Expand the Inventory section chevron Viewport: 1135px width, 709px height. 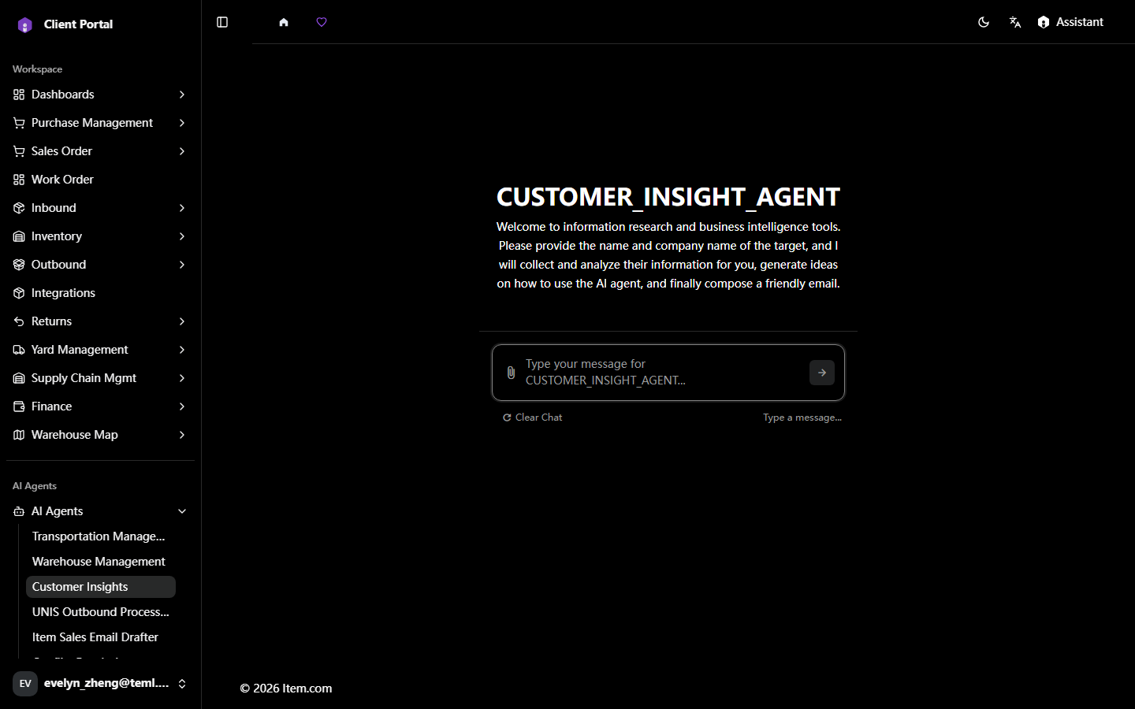tap(182, 236)
